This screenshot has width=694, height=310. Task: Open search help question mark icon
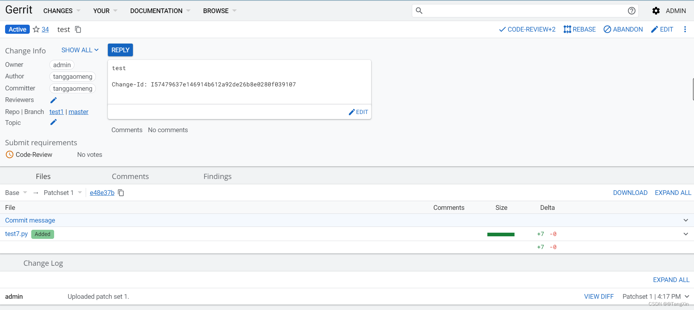pos(632,11)
